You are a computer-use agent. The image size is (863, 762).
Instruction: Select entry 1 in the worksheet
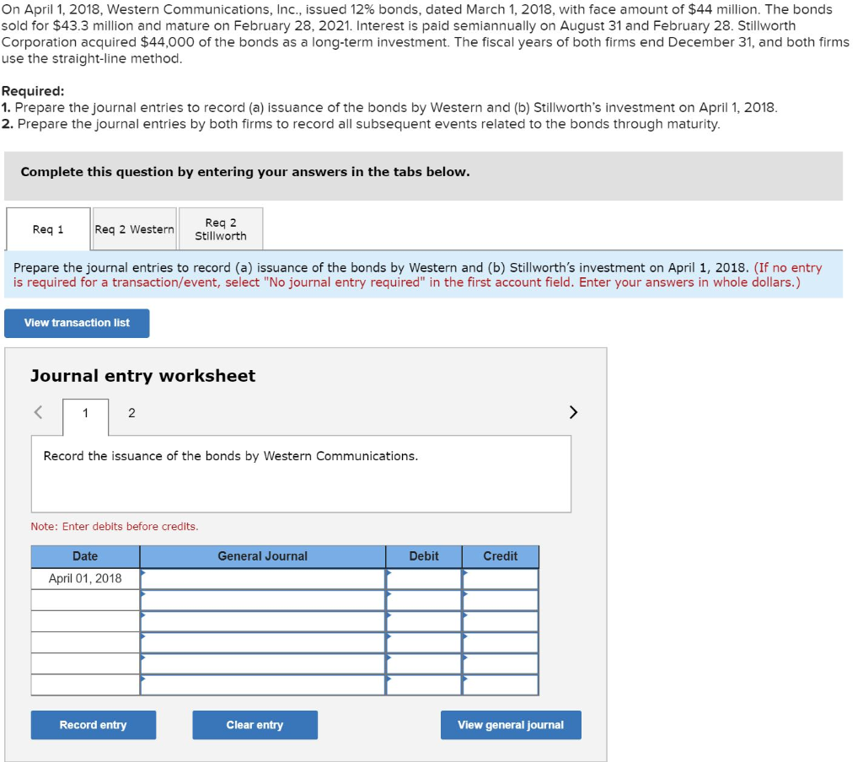[x=85, y=413]
